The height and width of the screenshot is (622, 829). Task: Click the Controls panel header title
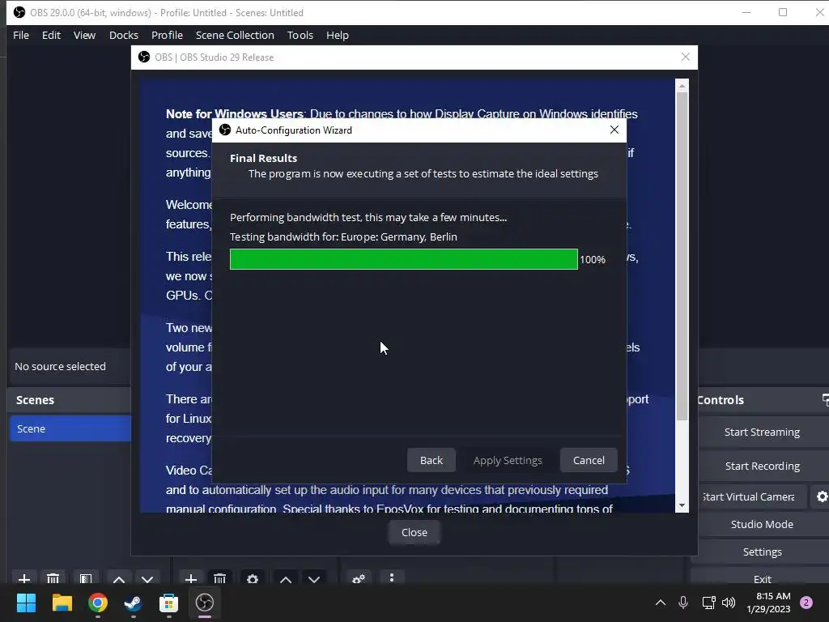[x=721, y=400]
